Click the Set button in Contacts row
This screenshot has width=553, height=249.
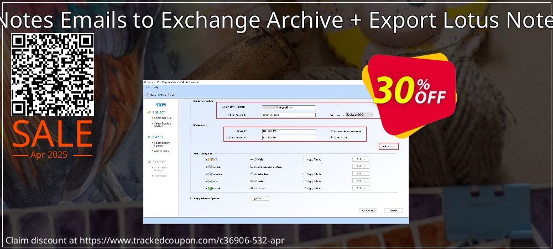point(361,167)
